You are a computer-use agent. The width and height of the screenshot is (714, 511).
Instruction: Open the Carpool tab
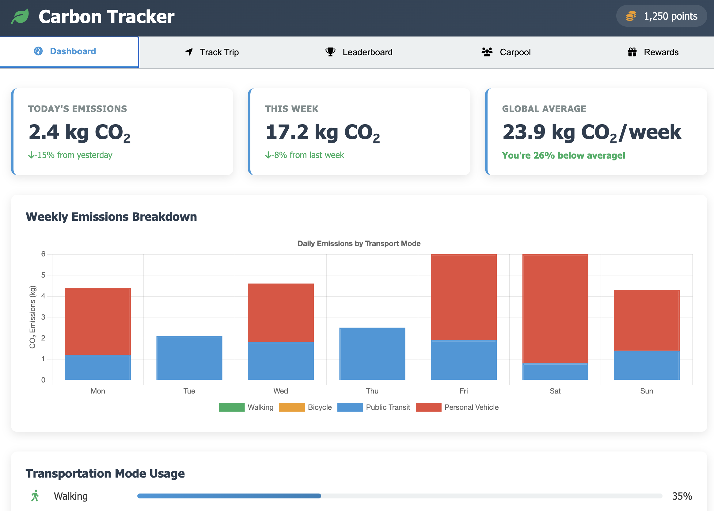pyautogui.click(x=506, y=52)
